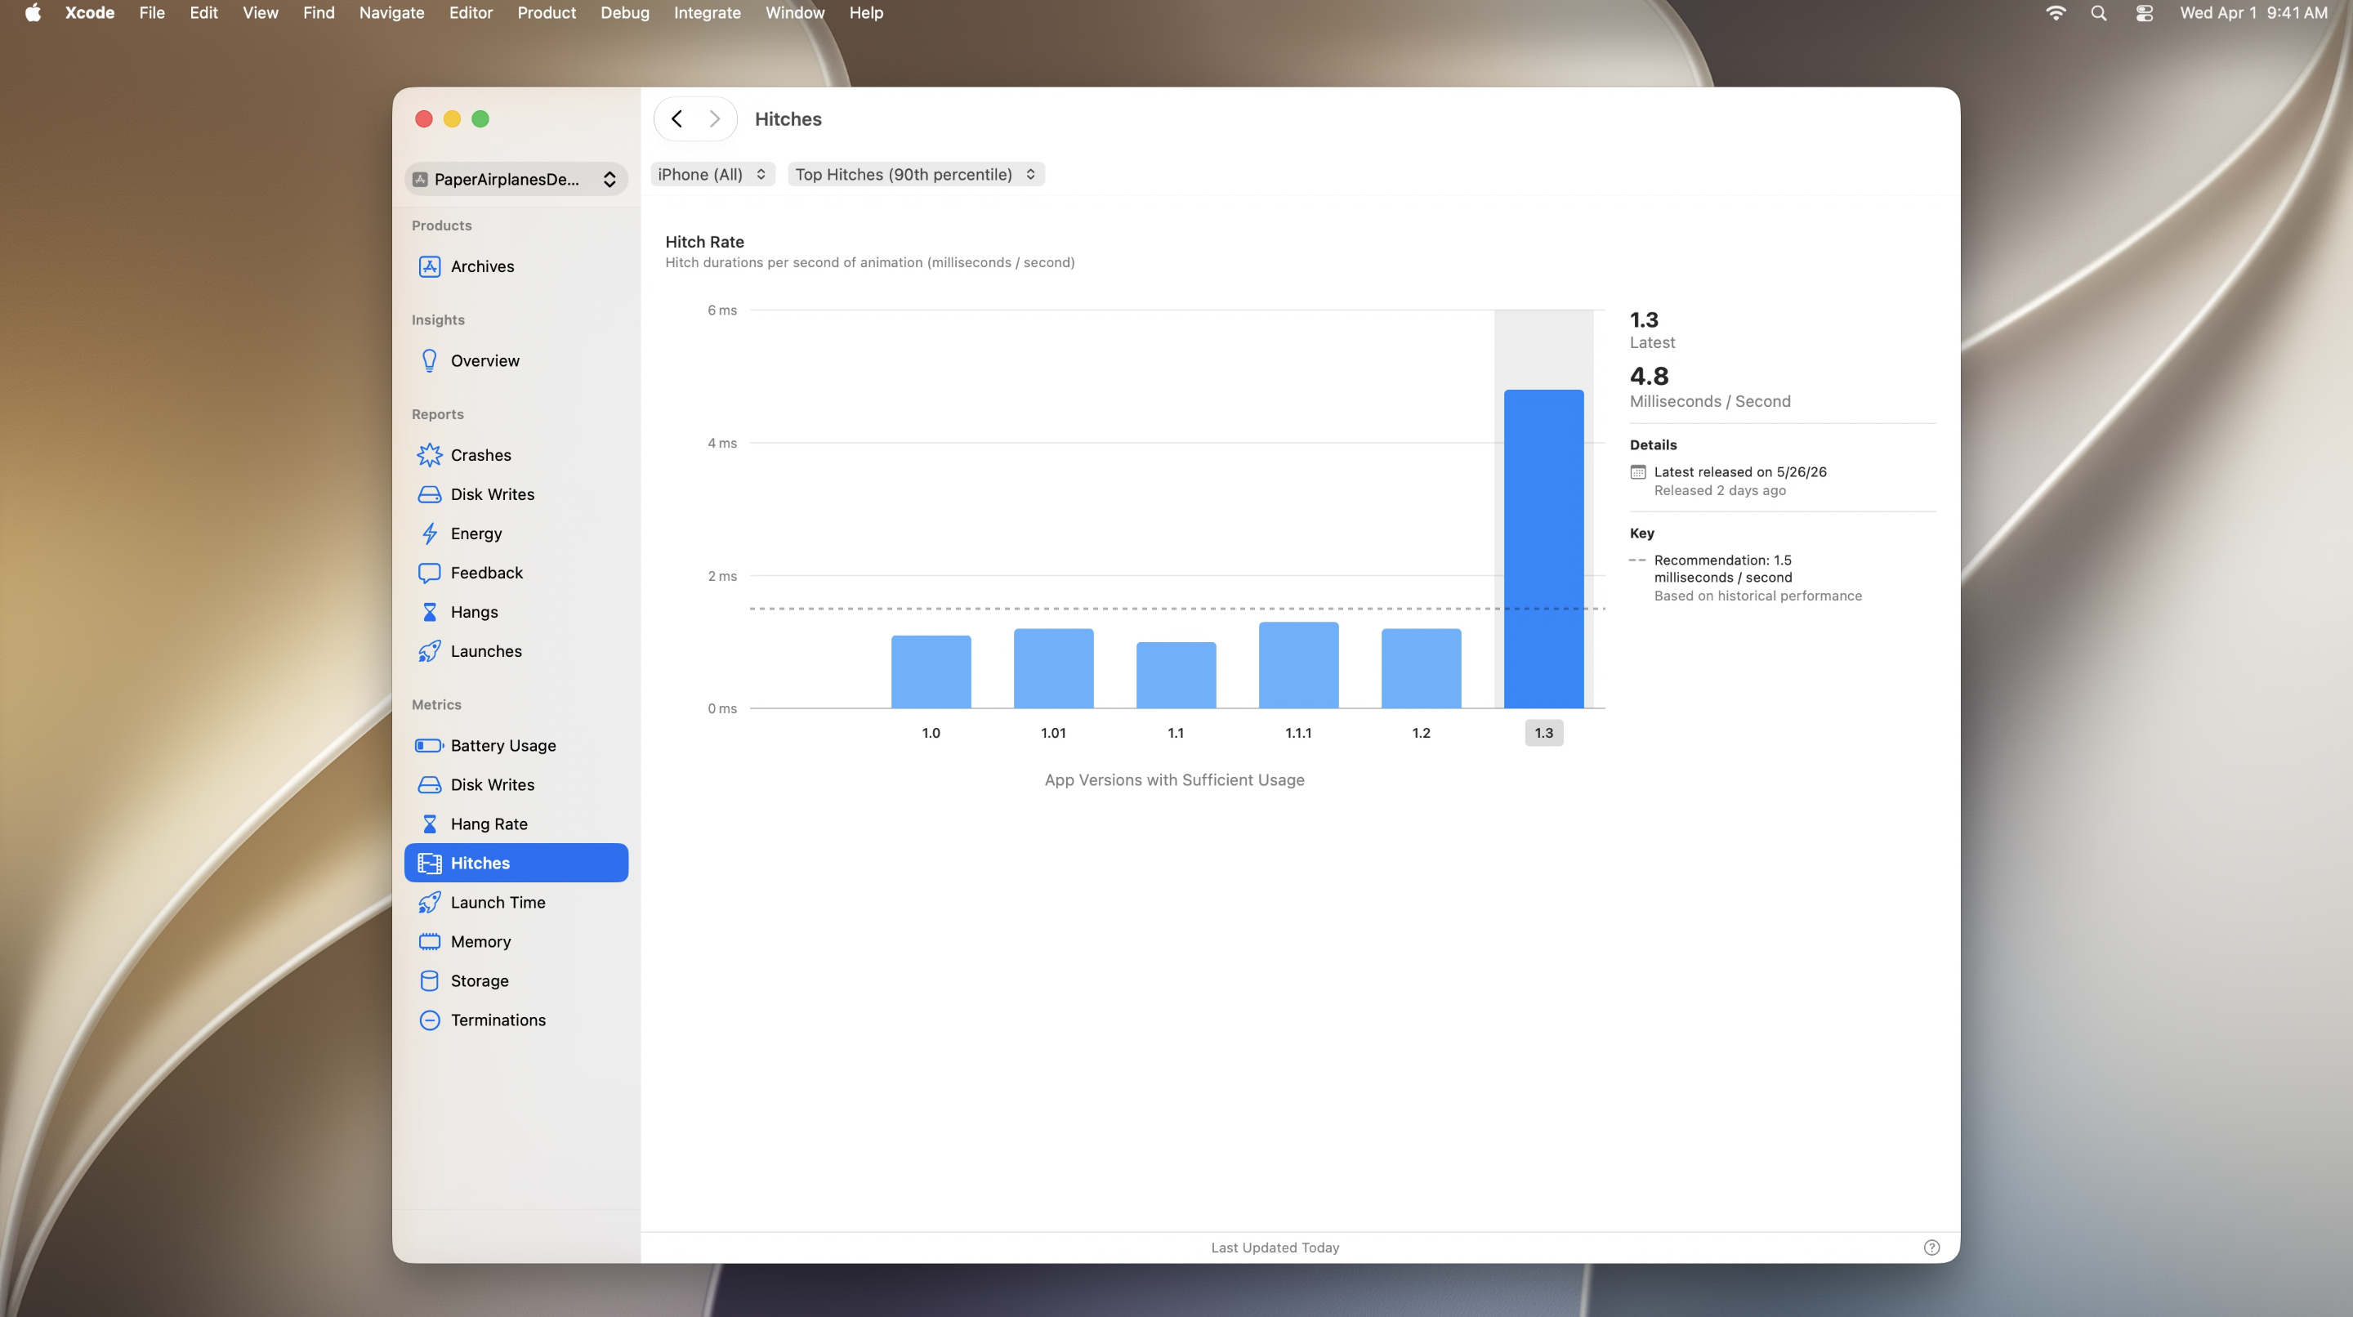Viewport: 2353px width, 1317px height.
Task: Select the Hang Rate metric
Action: pyautogui.click(x=516, y=823)
